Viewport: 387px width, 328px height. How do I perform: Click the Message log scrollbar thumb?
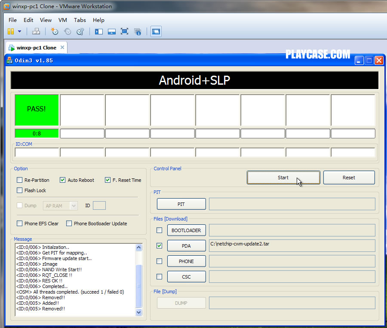[x=139, y=286]
